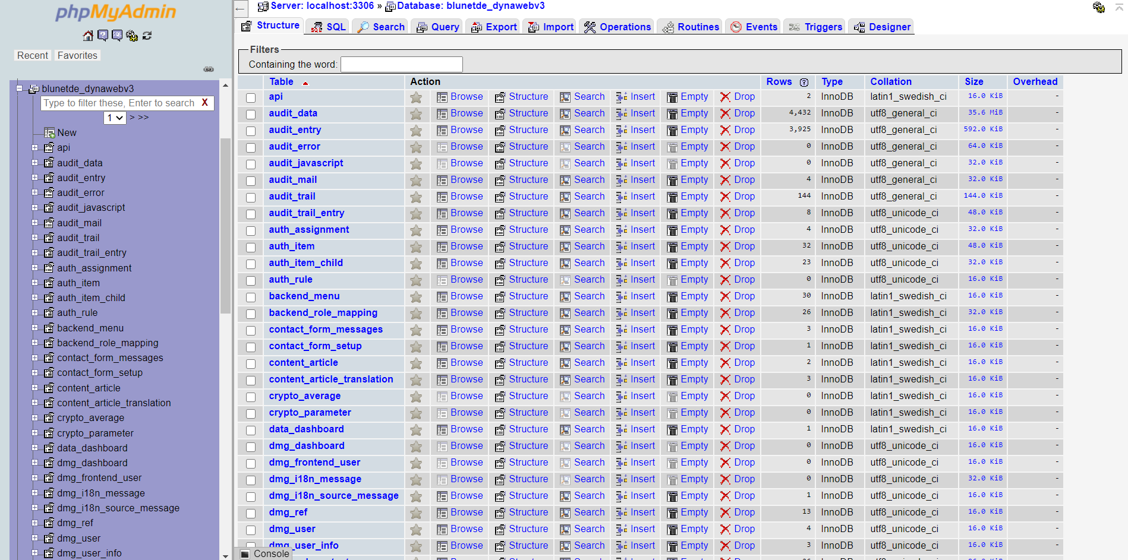Select the auth_item table row checkbox
The height and width of the screenshot is (560, 1128).
(x=251, y=247)
